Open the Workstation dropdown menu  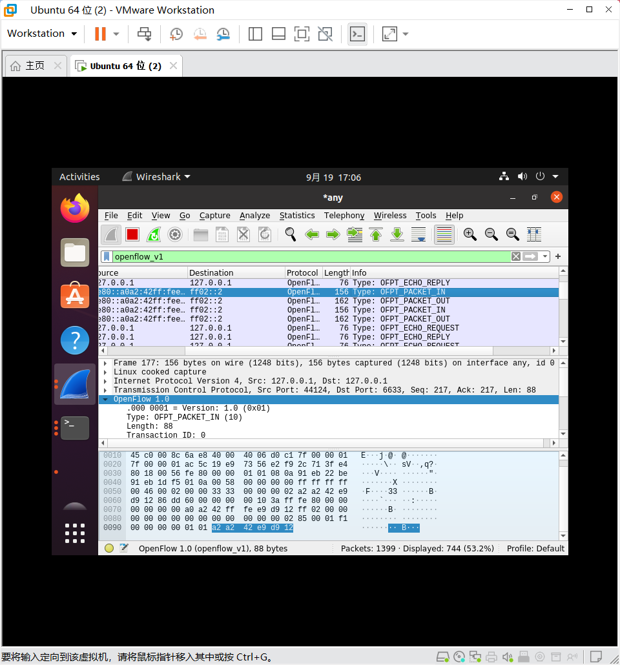[42, 34]
